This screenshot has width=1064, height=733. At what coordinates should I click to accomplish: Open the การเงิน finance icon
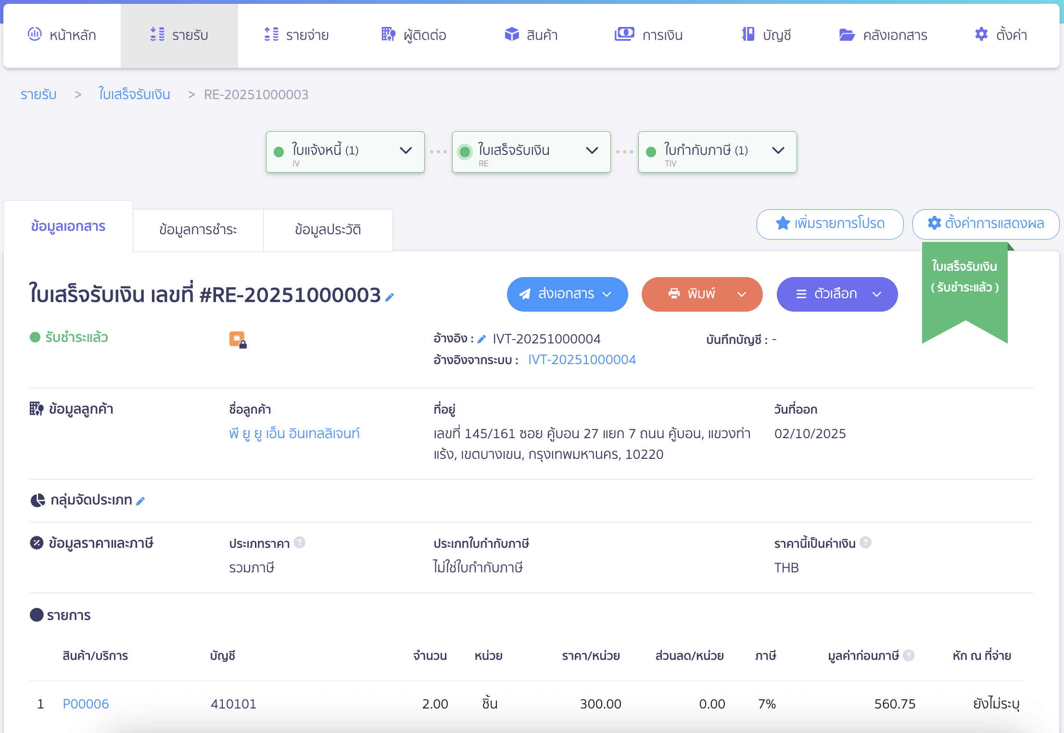[624, 34]
